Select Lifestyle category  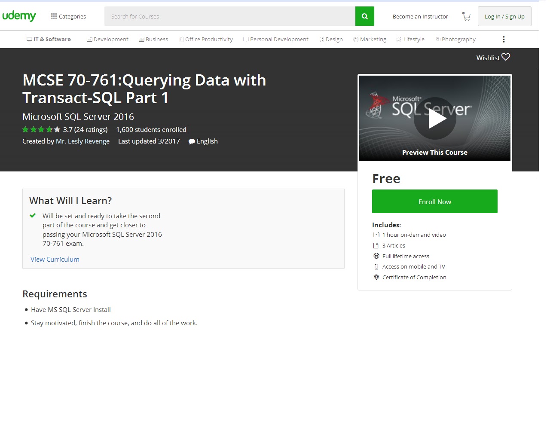coord(410,39)
